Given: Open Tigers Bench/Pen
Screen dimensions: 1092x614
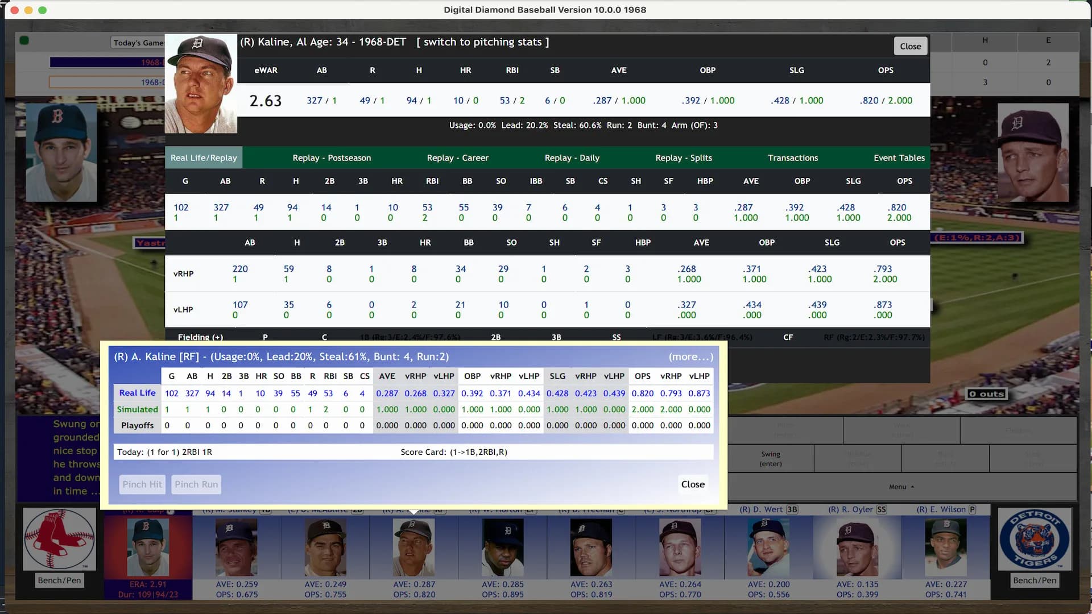Looking at the screenshot, I should click(1035, 580).
